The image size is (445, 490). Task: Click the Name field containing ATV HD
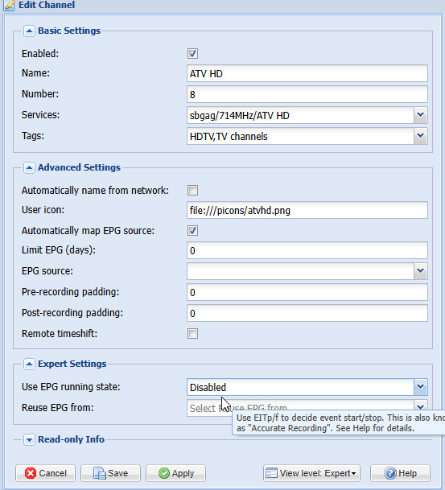coord(307,73)
